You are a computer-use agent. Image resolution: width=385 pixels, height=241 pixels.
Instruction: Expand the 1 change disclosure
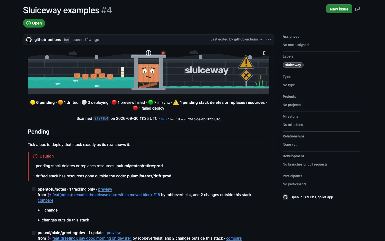point(48,210)
